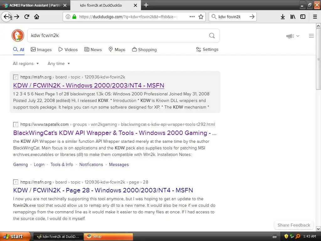321x241 pixels.
Task: Switch to Maps results
Action: (117, 50)
